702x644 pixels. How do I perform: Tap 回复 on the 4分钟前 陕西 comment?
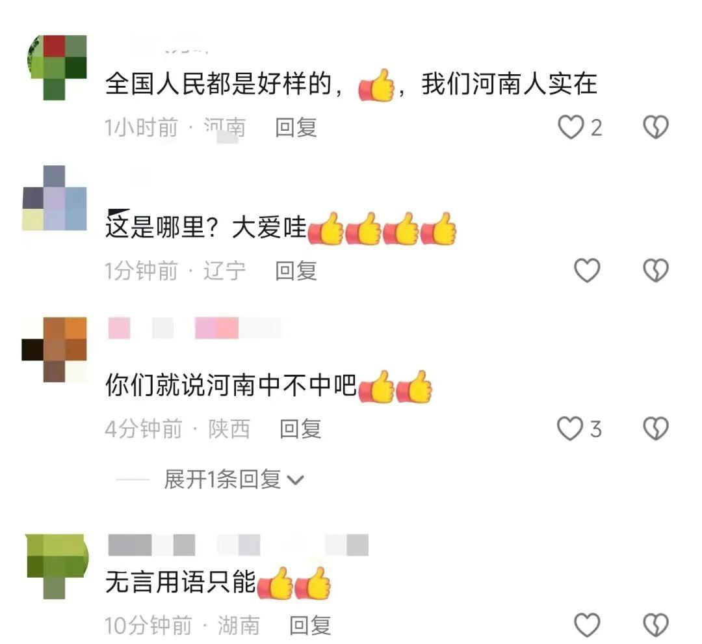point(301,429)
